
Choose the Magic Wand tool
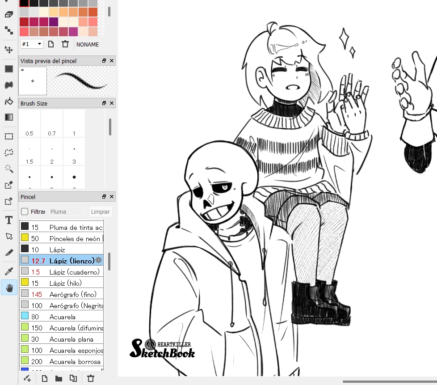[x=9, y=169]
